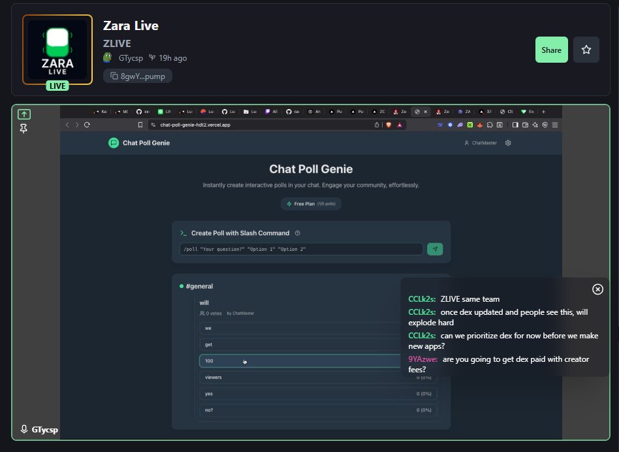Click the browser address bar in the stream
This screenshot has width=619, height=452.
pyautogui.click(x=261, y=124)
